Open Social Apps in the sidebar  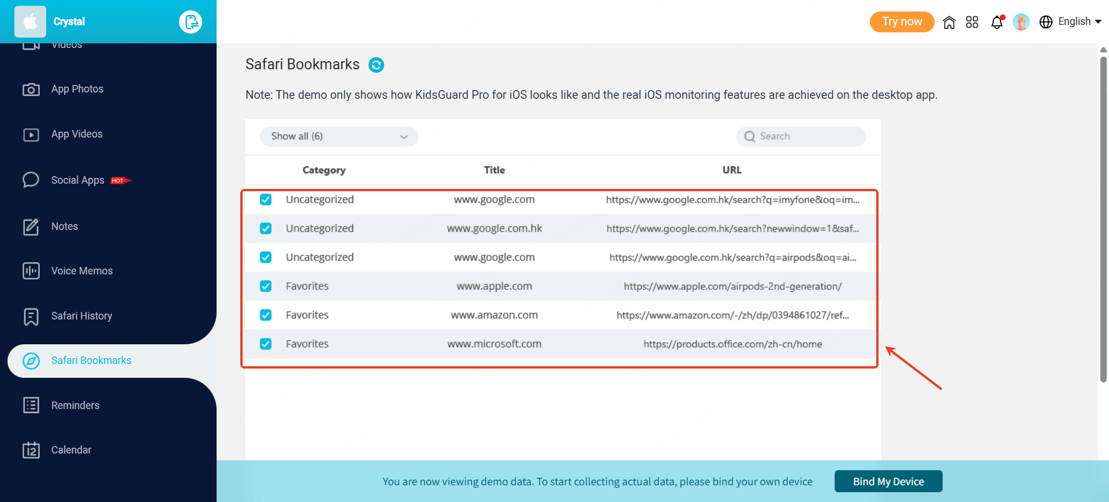click(78, 180)
